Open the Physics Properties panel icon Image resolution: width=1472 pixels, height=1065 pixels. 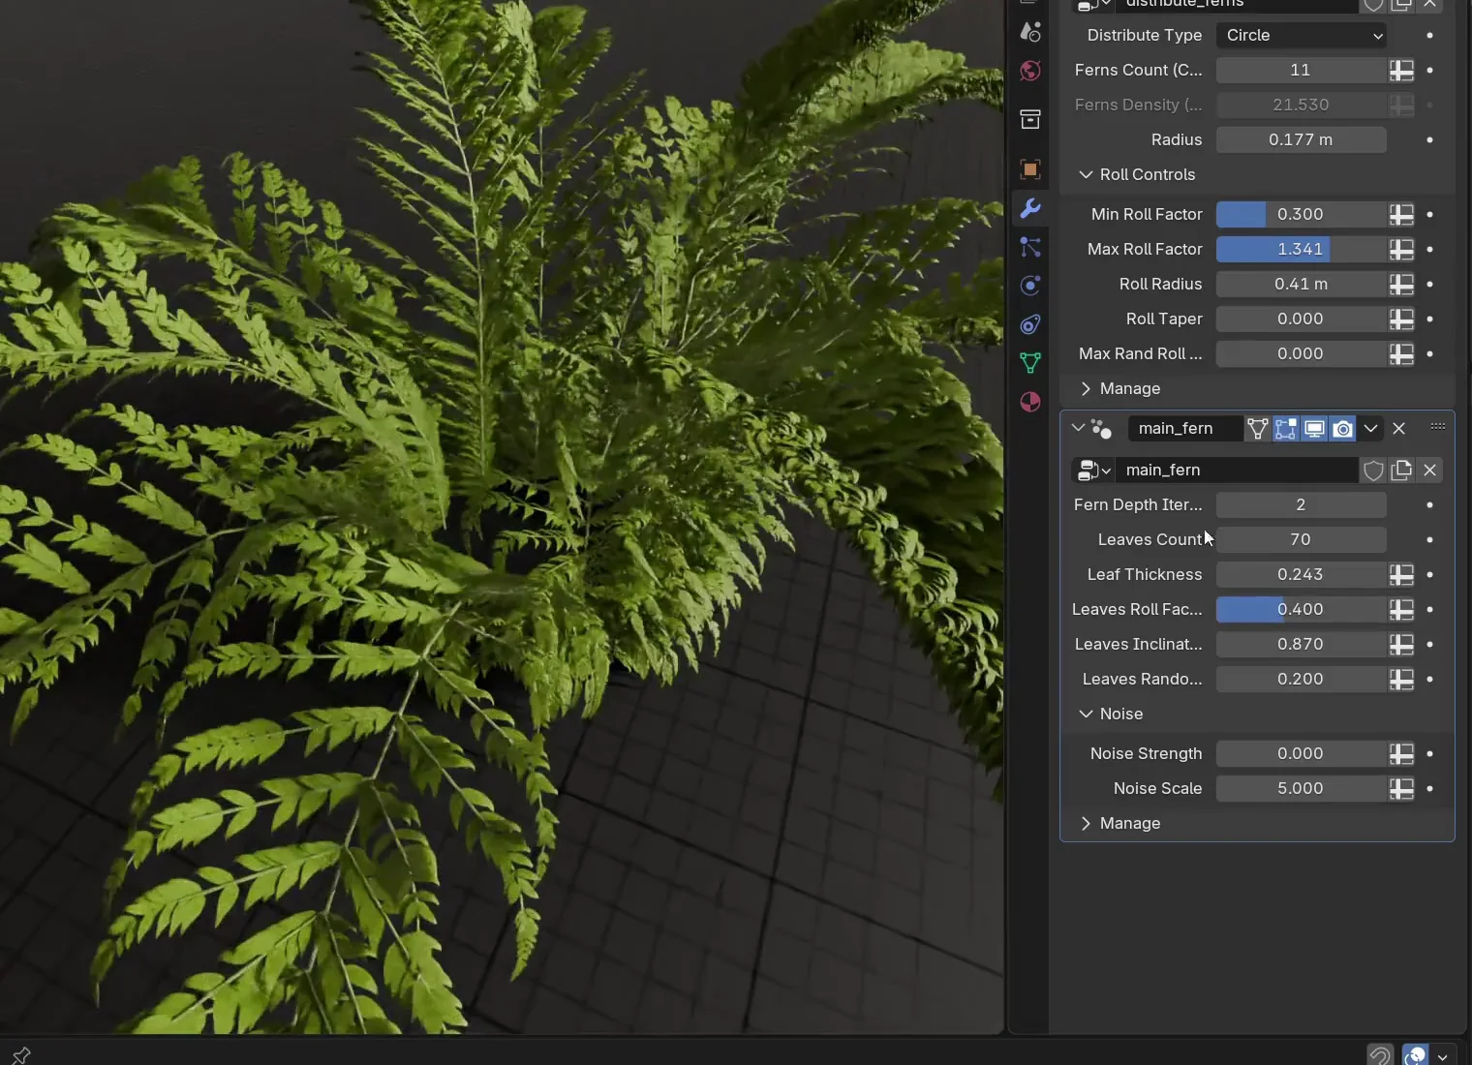pyautogui.click(x=1030, y=286)
